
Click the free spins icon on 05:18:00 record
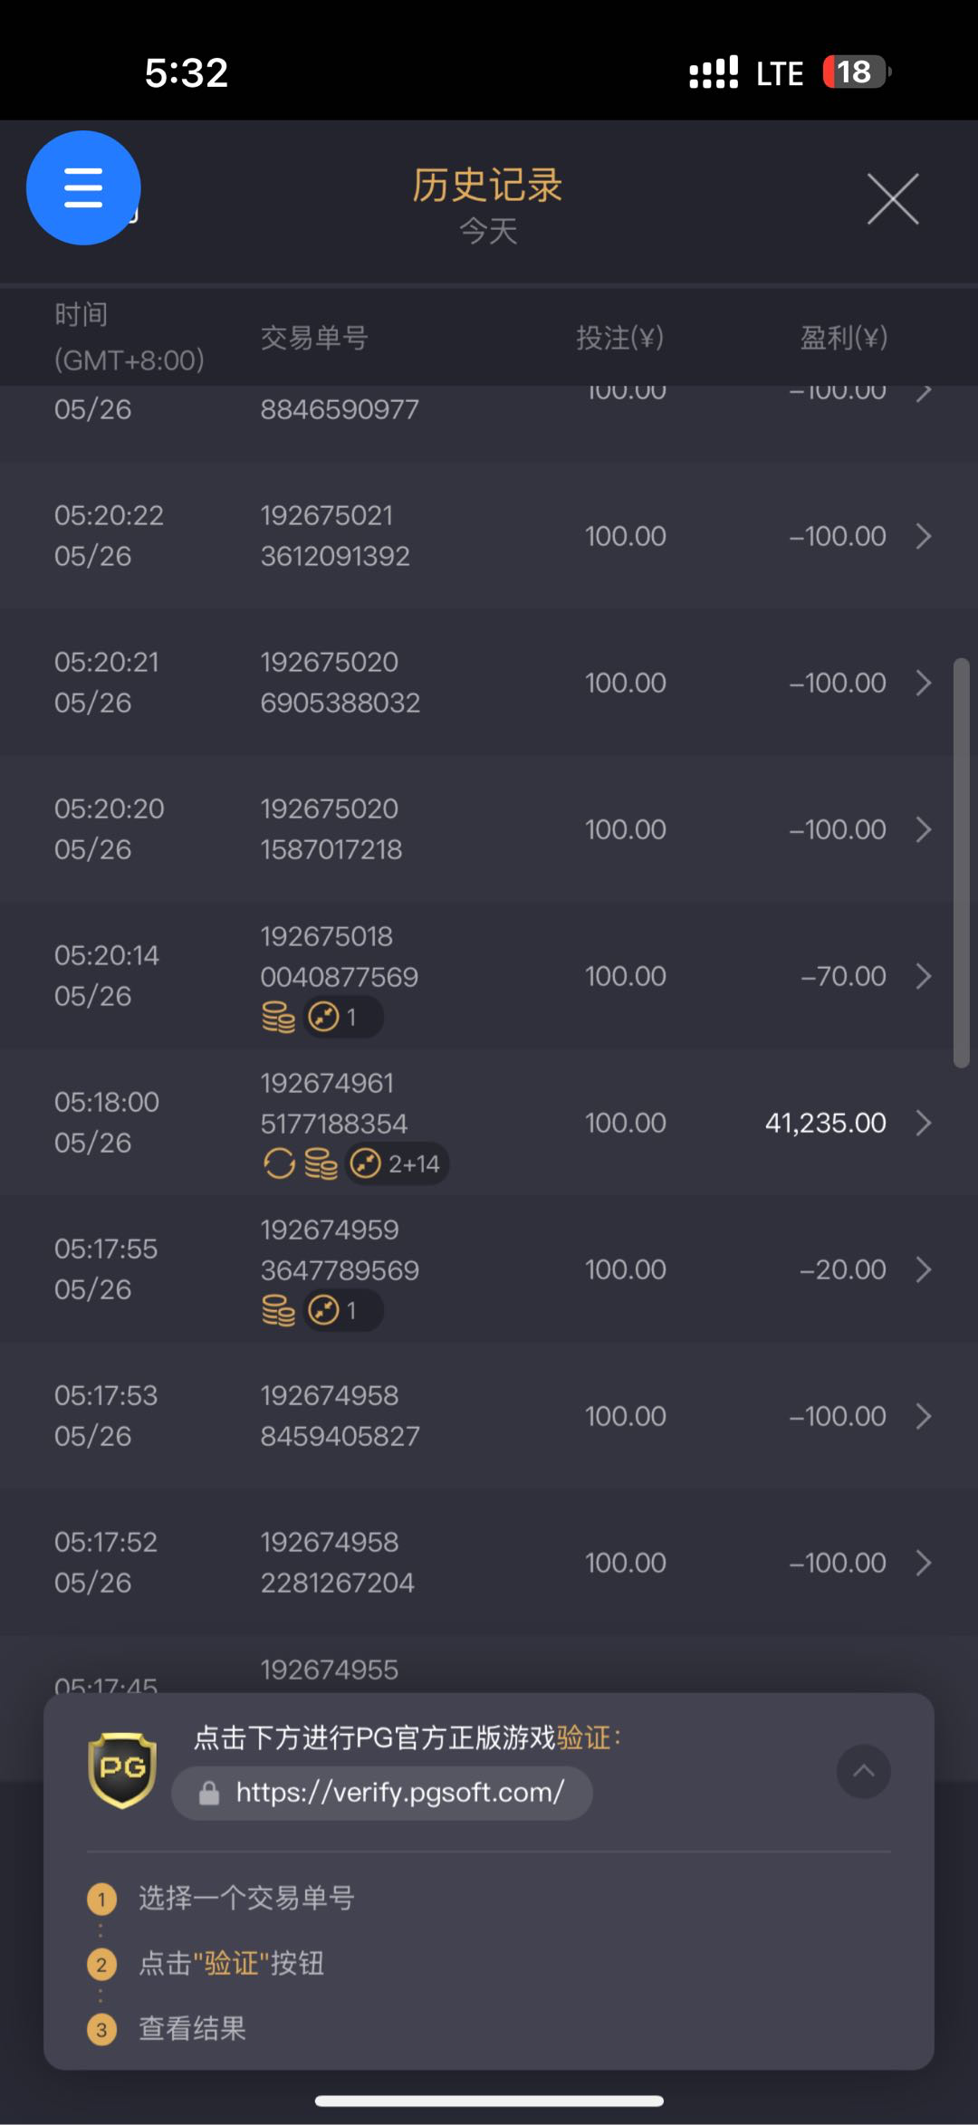coord(279,1163)
